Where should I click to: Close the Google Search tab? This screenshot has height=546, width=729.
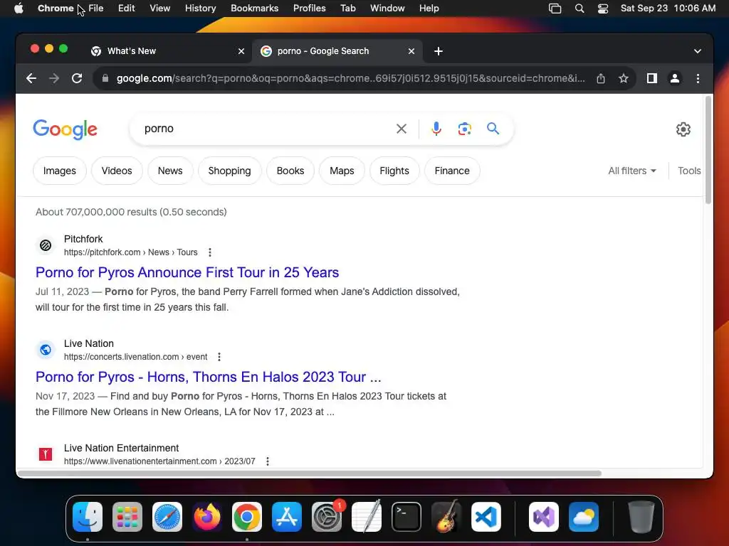(411, 51)
